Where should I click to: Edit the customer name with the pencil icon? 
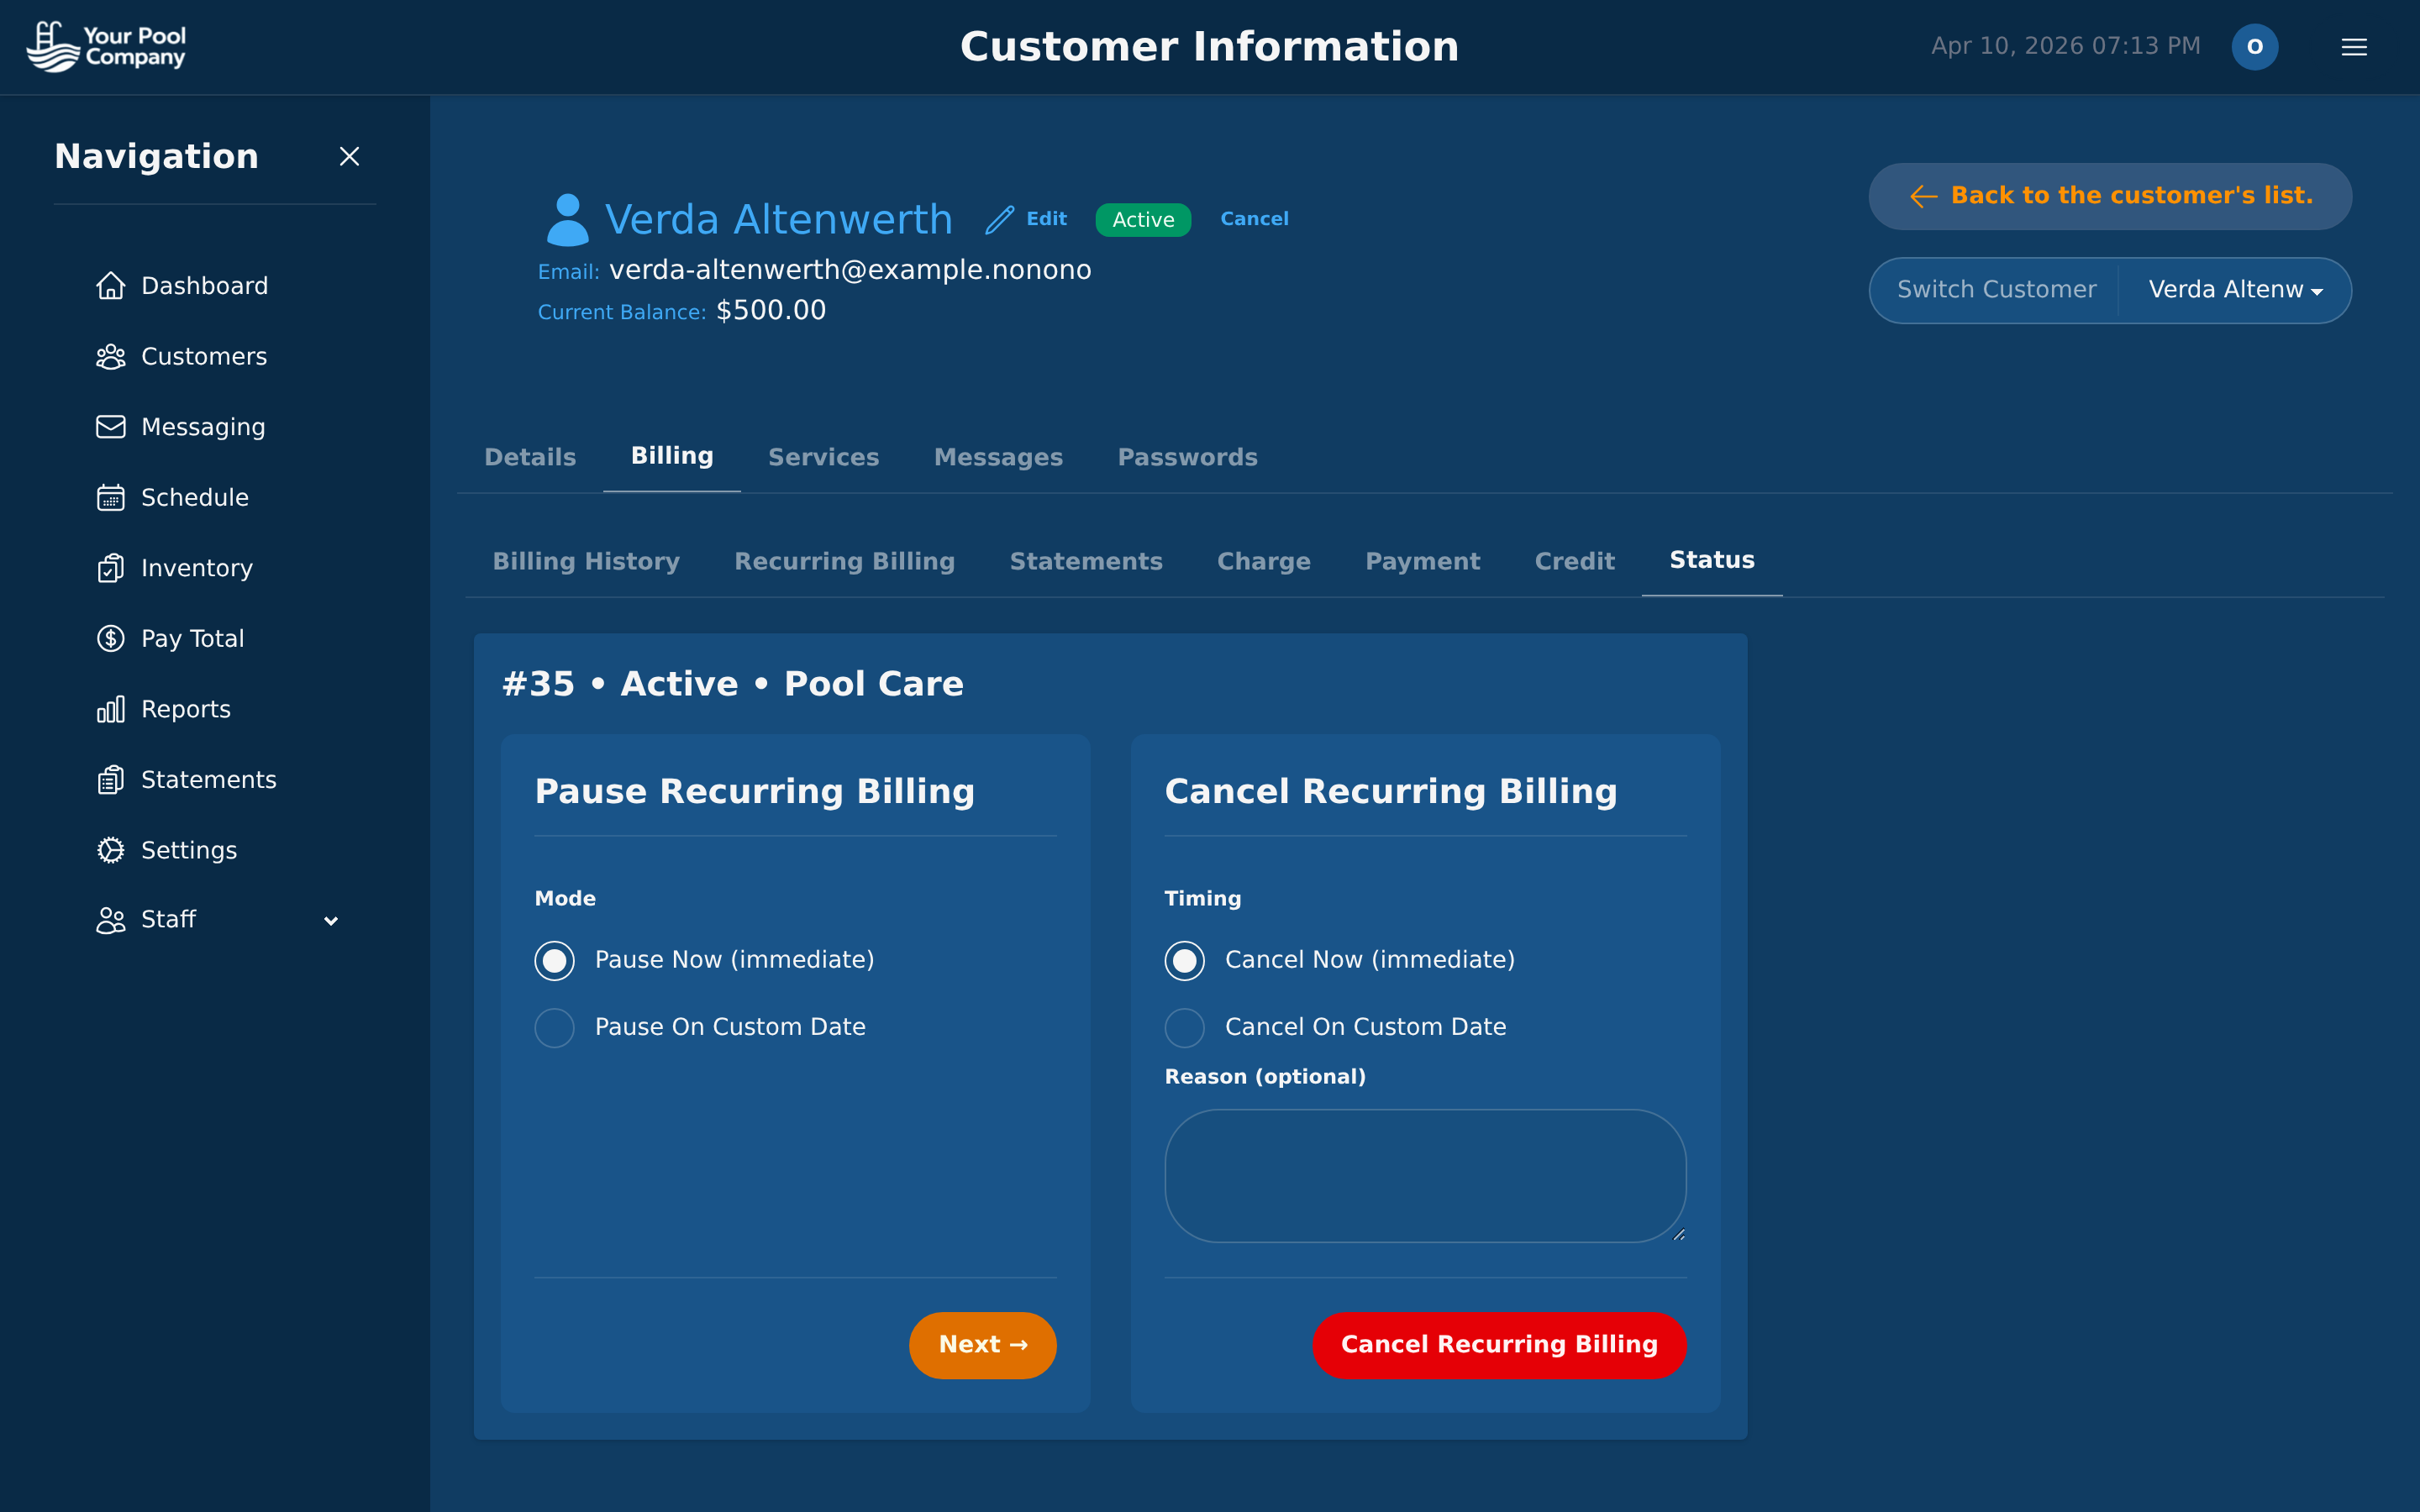coord(1000,219)
